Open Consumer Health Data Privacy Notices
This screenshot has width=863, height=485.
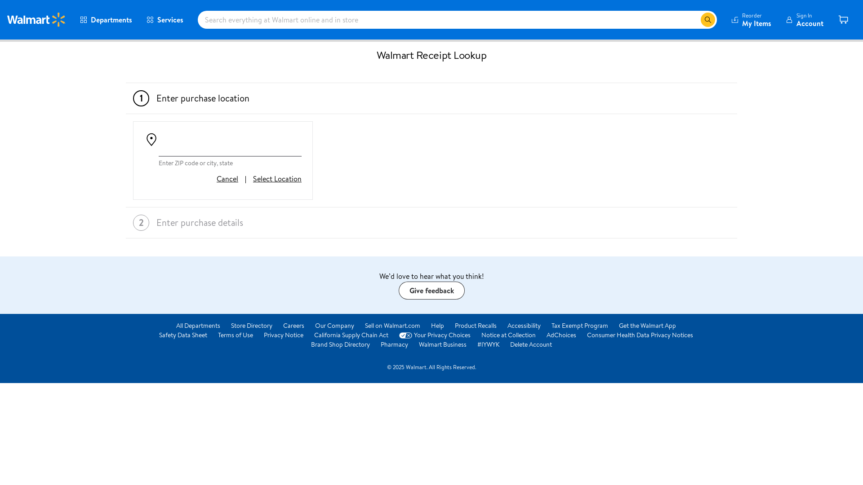coord(640,335)
